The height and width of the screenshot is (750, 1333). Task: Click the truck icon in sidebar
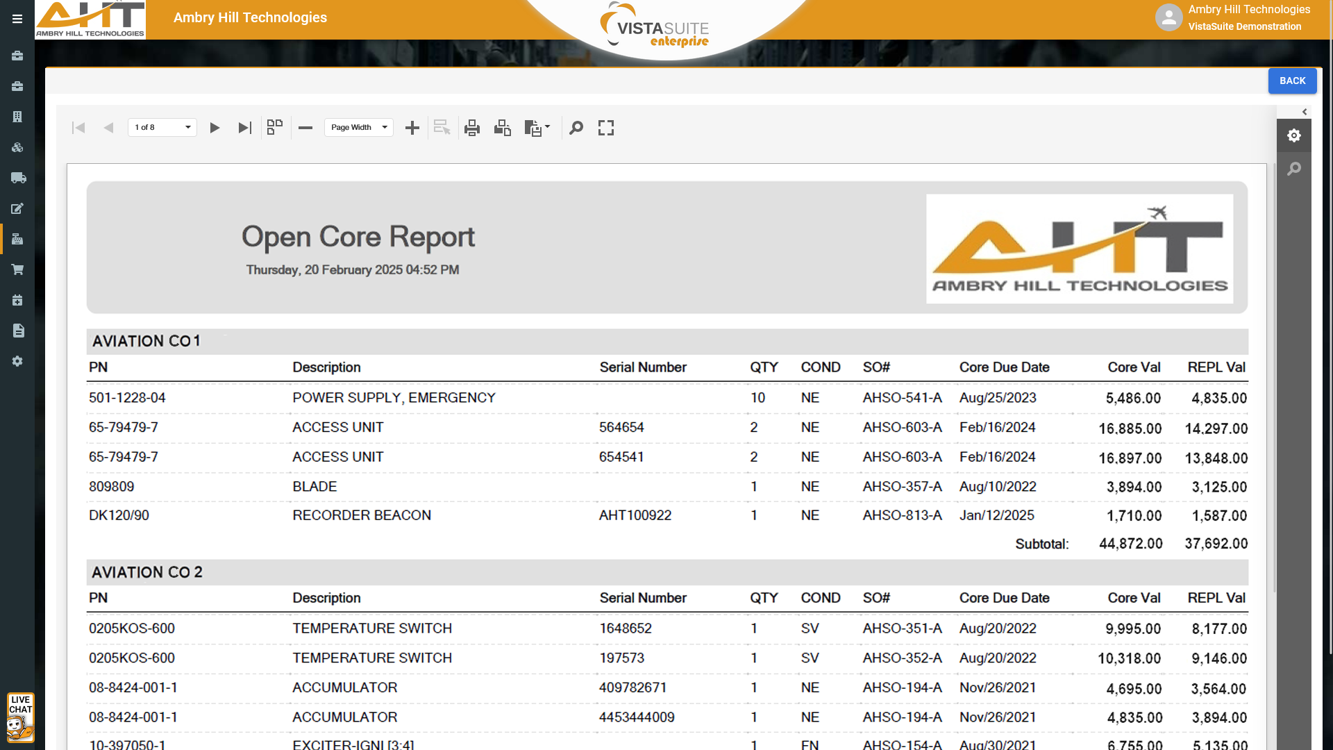point(18,178)
